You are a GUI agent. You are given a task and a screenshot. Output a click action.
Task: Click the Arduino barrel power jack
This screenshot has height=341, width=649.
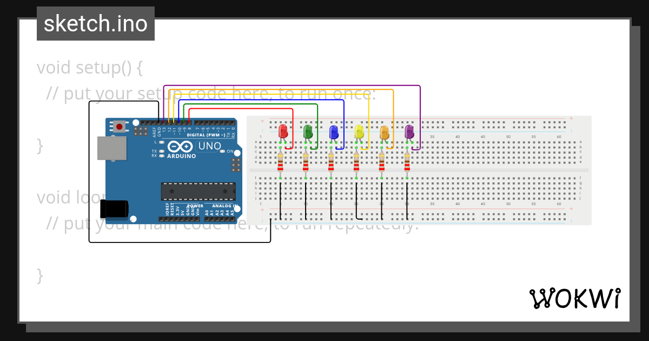(x=114, y=208)
